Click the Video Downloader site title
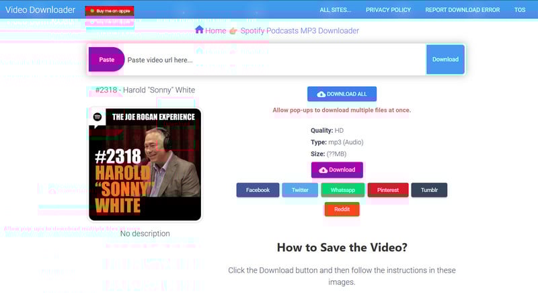This screenshot has height=293, width=538. [x=40, y=10]
